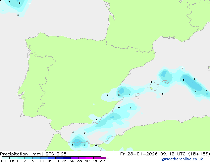
Task: Pick the legend swatch between 5 and 10
Action: pos(36,158)
